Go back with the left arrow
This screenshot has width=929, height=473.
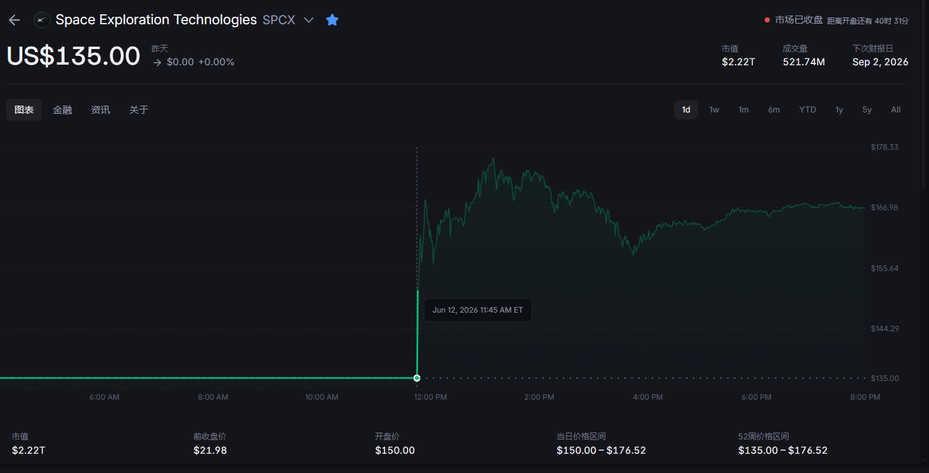(14, 20)
